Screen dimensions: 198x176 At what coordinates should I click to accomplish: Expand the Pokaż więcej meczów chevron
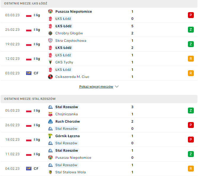tap(117, 87)
